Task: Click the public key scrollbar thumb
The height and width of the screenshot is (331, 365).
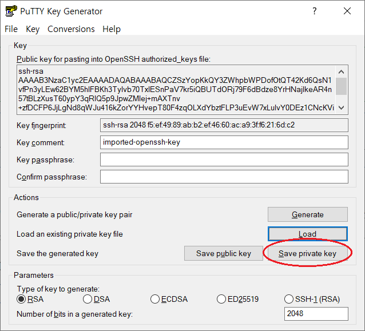Action: tap(341, 86)
